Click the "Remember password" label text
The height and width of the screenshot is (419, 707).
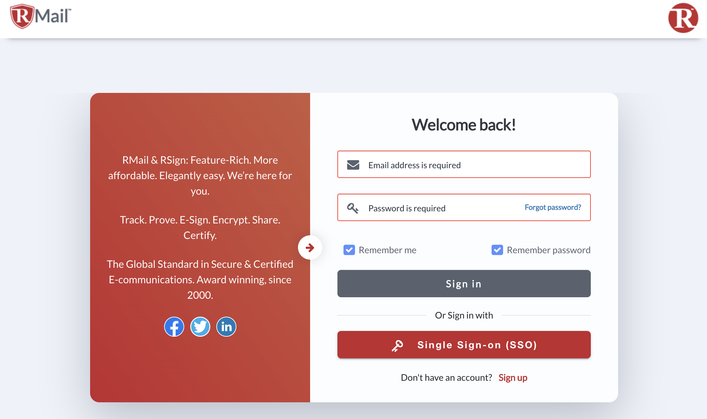(x=549, y=250)
